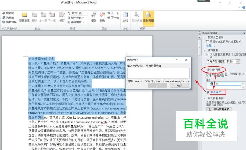
Task: Jump to previous change 上一条 in 更改 group
Action: pyautogui.click(x=113, y=13)
